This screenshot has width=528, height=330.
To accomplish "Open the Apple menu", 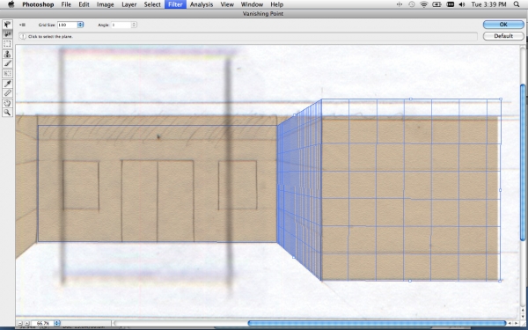I will pyautogui.click(x=11, y=4).
